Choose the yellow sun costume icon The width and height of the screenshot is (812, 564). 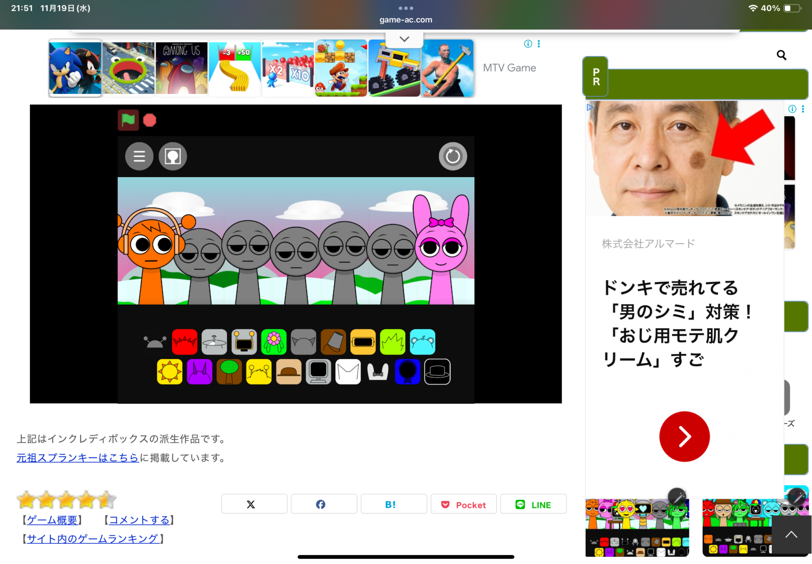(x=170, y=372)
